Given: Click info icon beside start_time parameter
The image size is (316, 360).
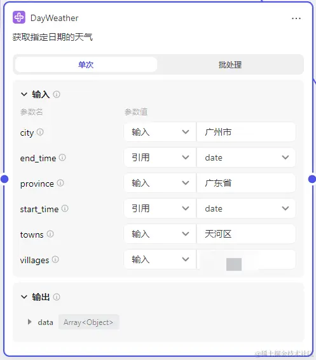Looking at the screenshot, I should pyautogui.click(x=65, y=208).
